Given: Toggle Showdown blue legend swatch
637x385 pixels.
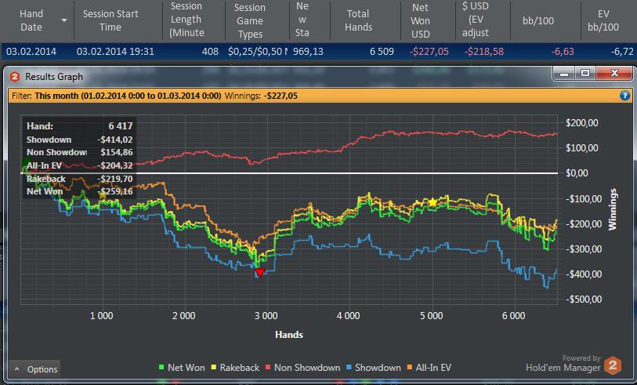Looking at the screenshot, I should pyautogui.click(x=349, y=368).
